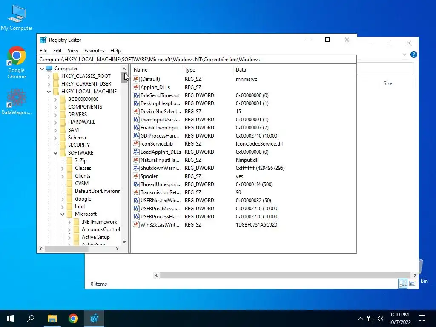Collapse the Computer tree node
Screen dimensions: 436x327
tap(42, 69)
